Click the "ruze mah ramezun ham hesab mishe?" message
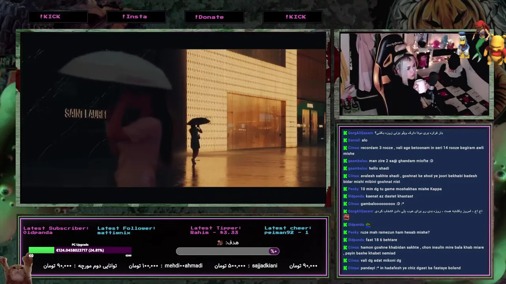This screenshot has width=506, height=284. [395, 232]
